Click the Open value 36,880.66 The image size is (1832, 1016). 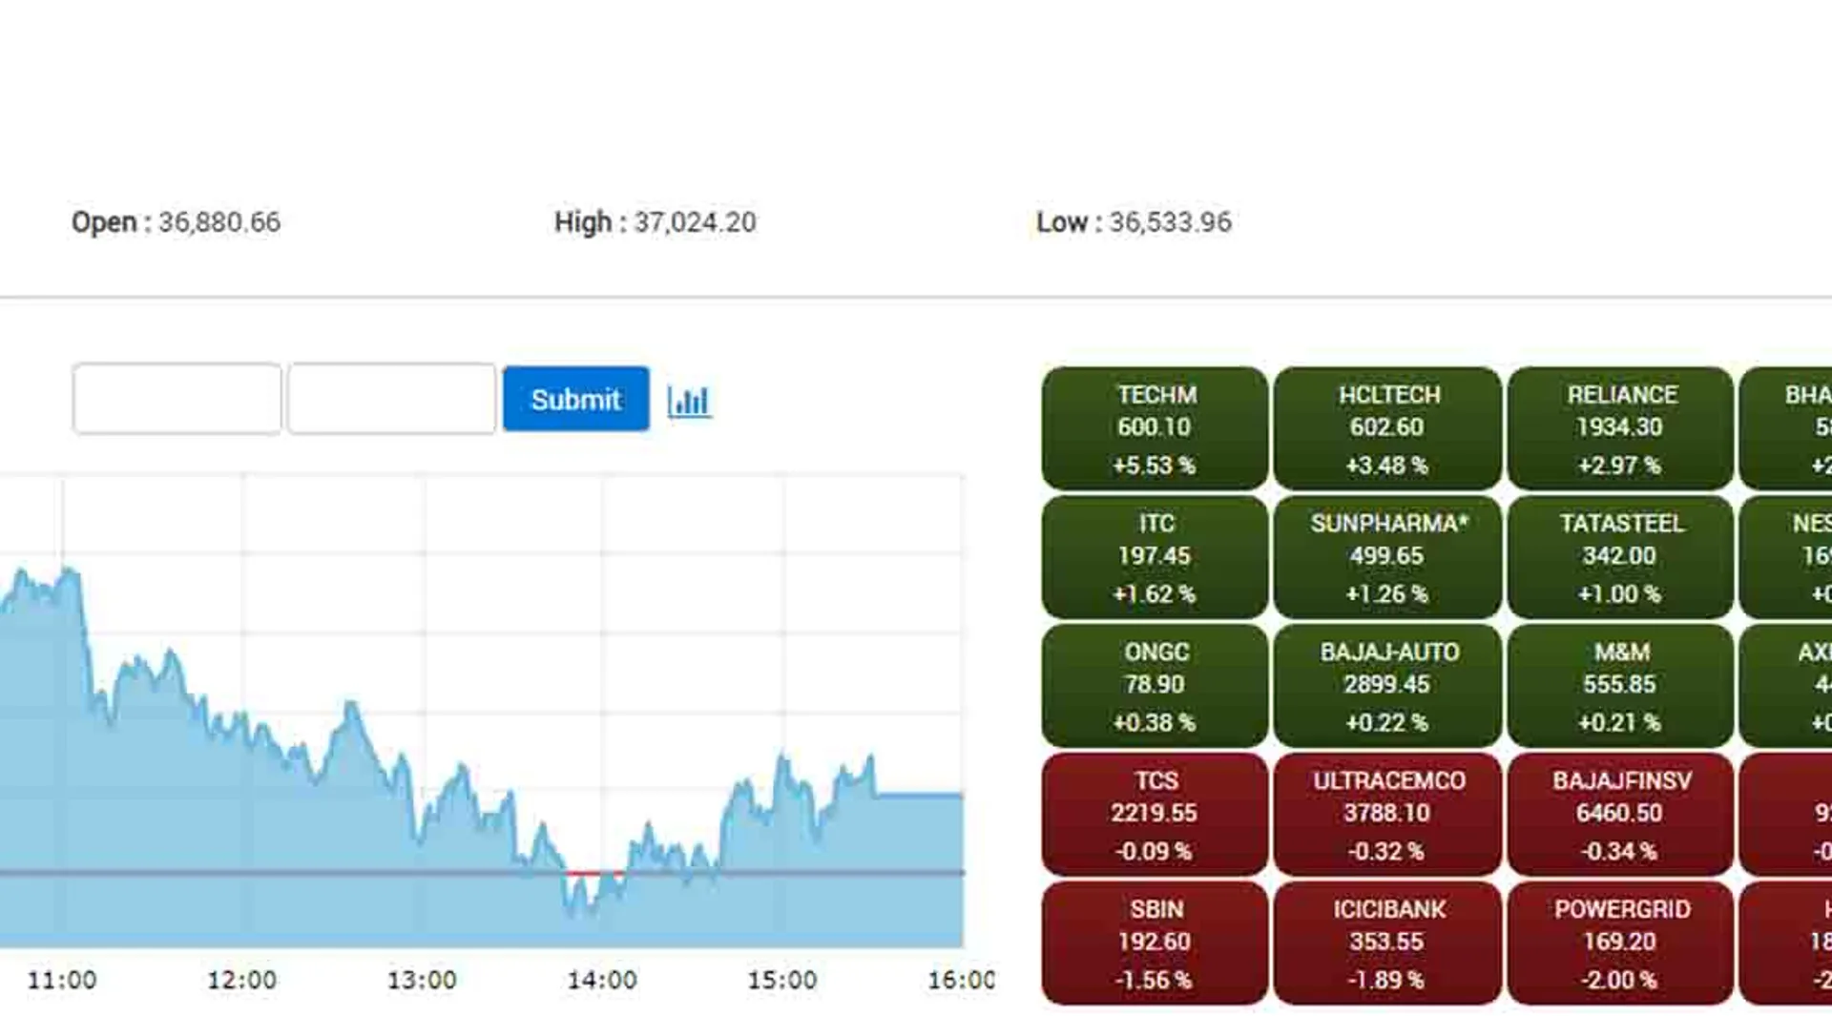(219, 222)
